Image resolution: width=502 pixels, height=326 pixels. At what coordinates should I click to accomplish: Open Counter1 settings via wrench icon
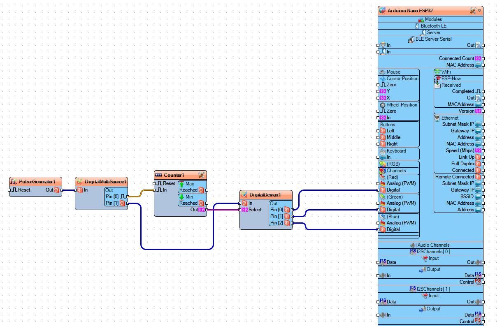point(202,175)
